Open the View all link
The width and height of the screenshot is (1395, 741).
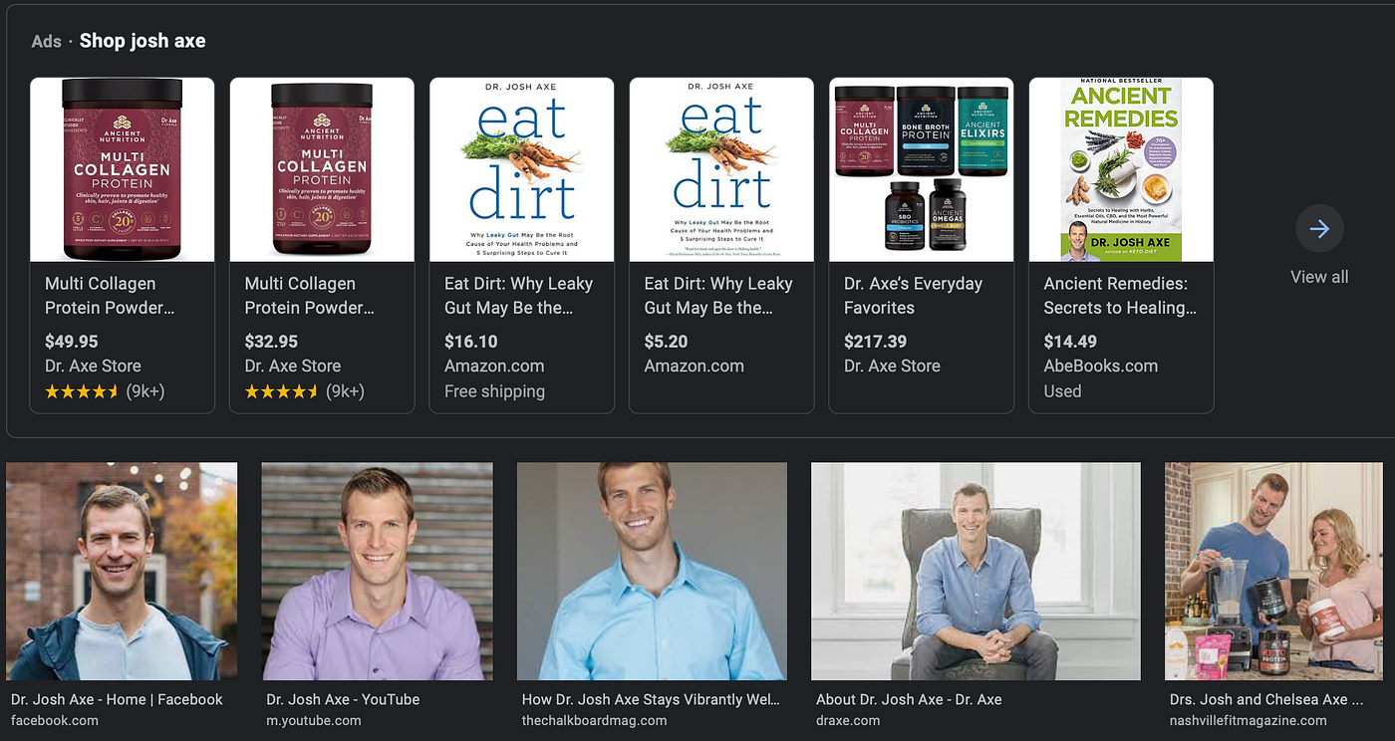(x=1319, y=277)
